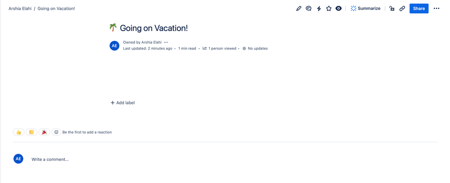Copy link with chain icon
450x183 pixels.
[x=402, y=9]
